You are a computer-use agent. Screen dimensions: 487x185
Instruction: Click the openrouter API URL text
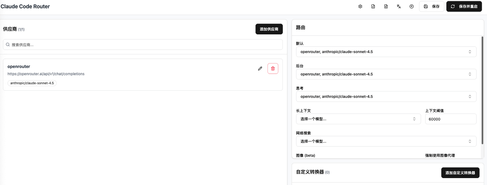click(46, 74)
